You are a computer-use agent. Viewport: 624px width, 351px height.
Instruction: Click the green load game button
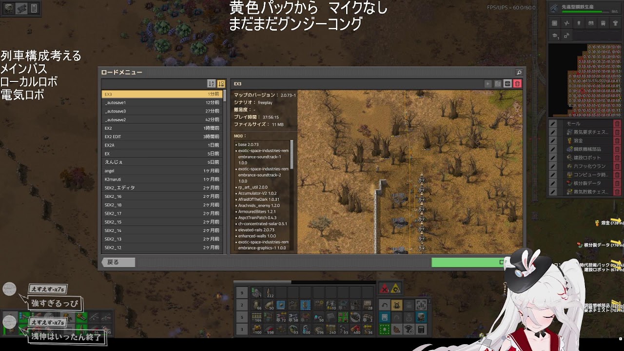(x=477, y=262)
